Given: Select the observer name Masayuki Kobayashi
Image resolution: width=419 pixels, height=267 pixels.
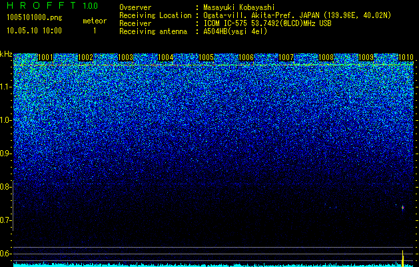Looking at the screenshot, I should point(239,7).
